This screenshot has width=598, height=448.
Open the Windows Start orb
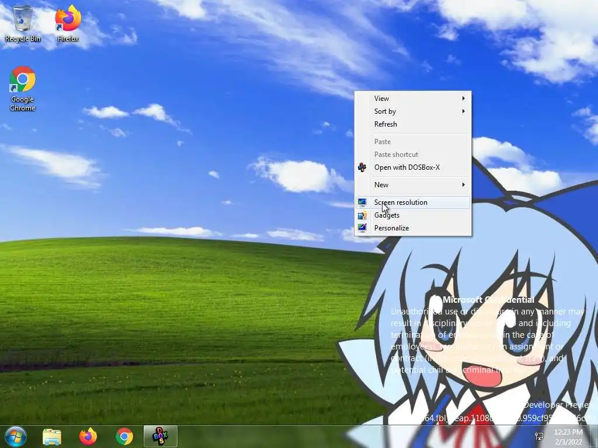(x=16, y=436)
